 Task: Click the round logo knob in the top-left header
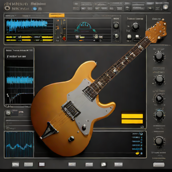(7, 8)
